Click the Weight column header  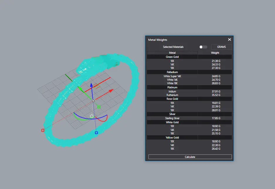pos(215,53)
